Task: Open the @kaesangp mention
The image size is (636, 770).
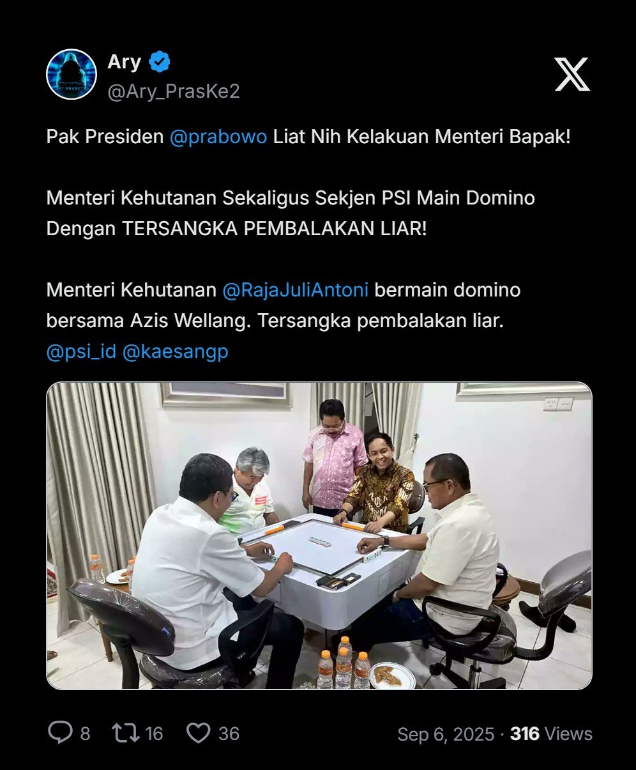Action: [x=175, y=351]
